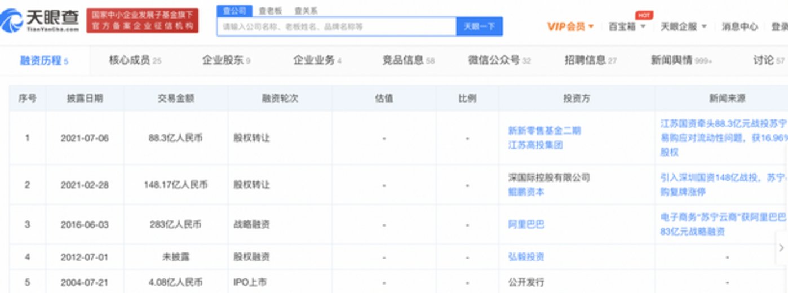Click date cell 2016-06-03
The image size is (788, 293).
click(85, 224)
